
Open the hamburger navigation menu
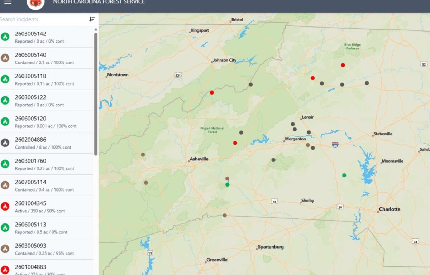pos(8,2)
